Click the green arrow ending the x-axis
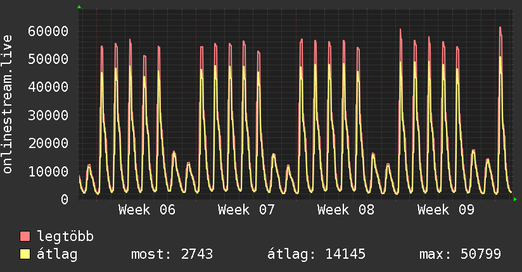 [515, 199]
